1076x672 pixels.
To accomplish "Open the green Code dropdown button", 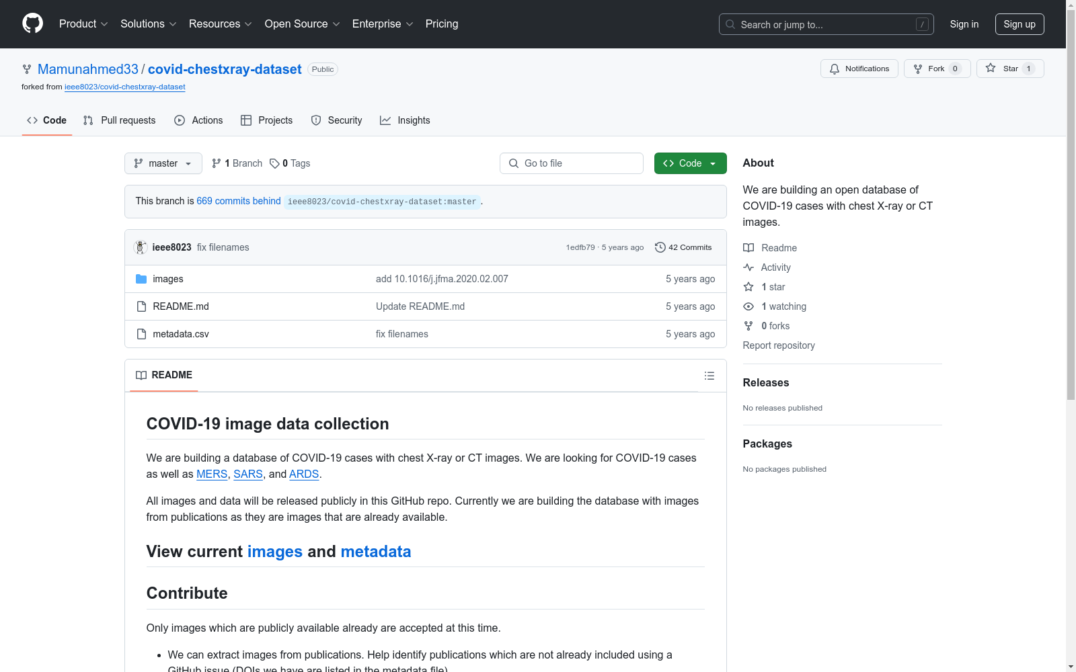I will pos(691,163).
